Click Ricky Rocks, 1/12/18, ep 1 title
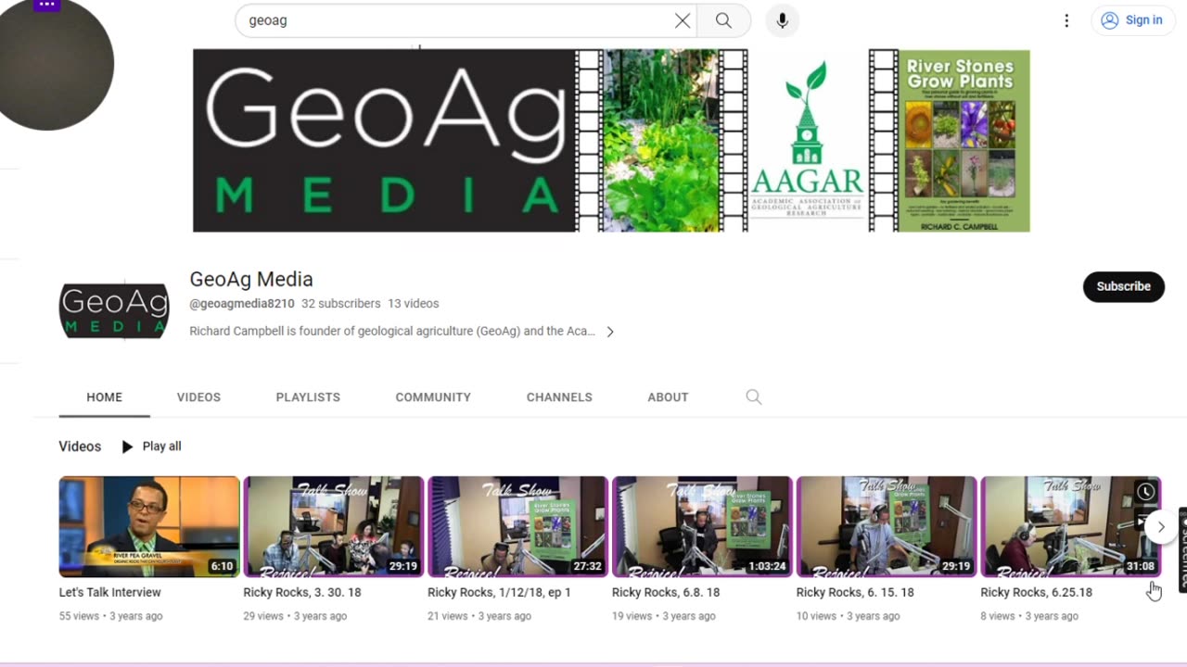 point(499,592)
